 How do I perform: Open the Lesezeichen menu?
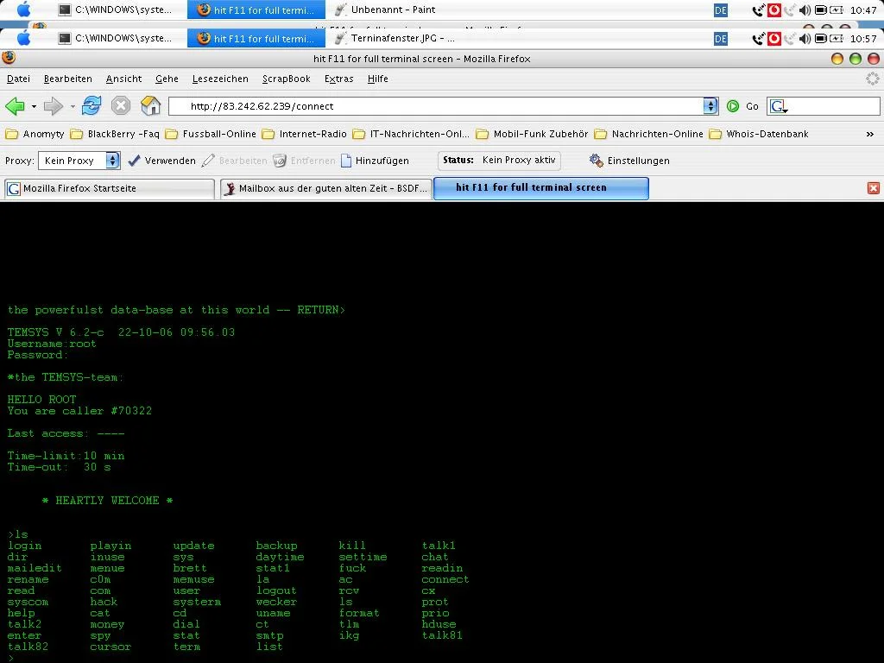click(x=220, y=79)
